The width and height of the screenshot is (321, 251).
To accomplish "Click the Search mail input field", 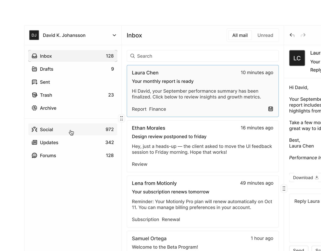I will click(x=203, y=56).
